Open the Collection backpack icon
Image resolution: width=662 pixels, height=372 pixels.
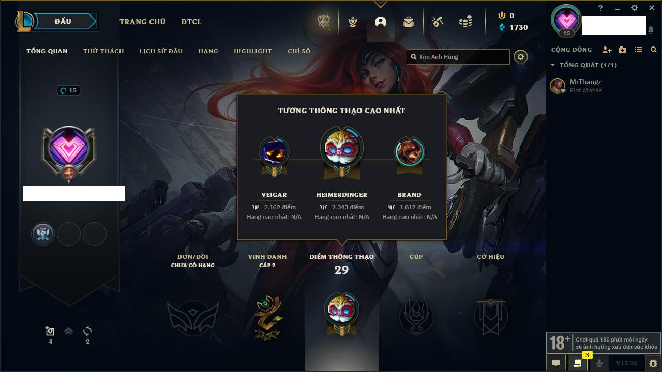point(409,22)
